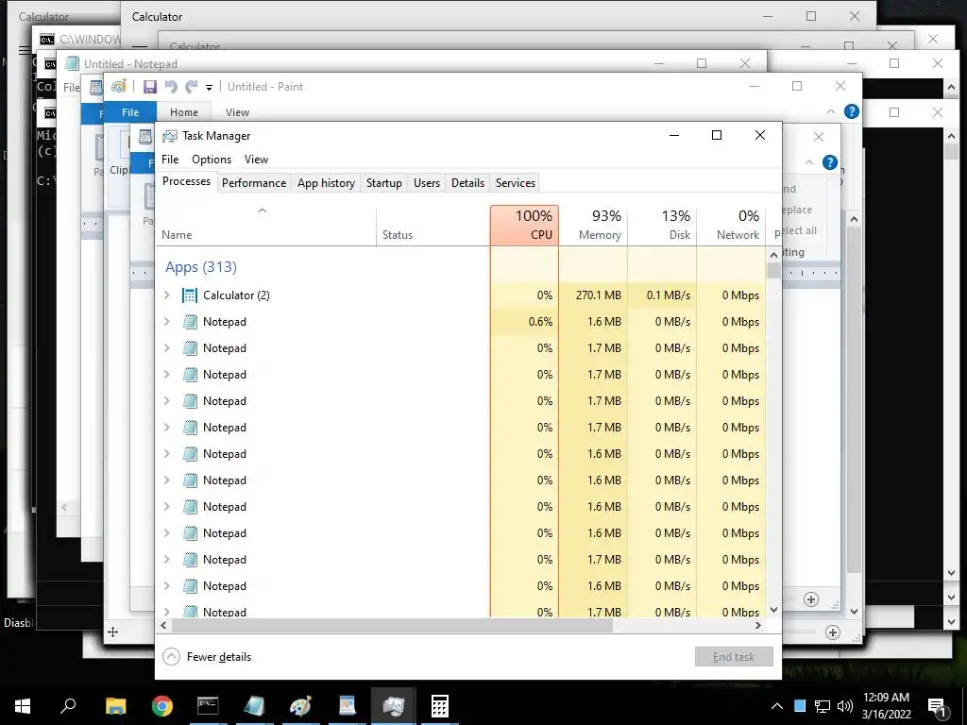Click the Save icon in Paint's quick access toolbar

[150, 87]
